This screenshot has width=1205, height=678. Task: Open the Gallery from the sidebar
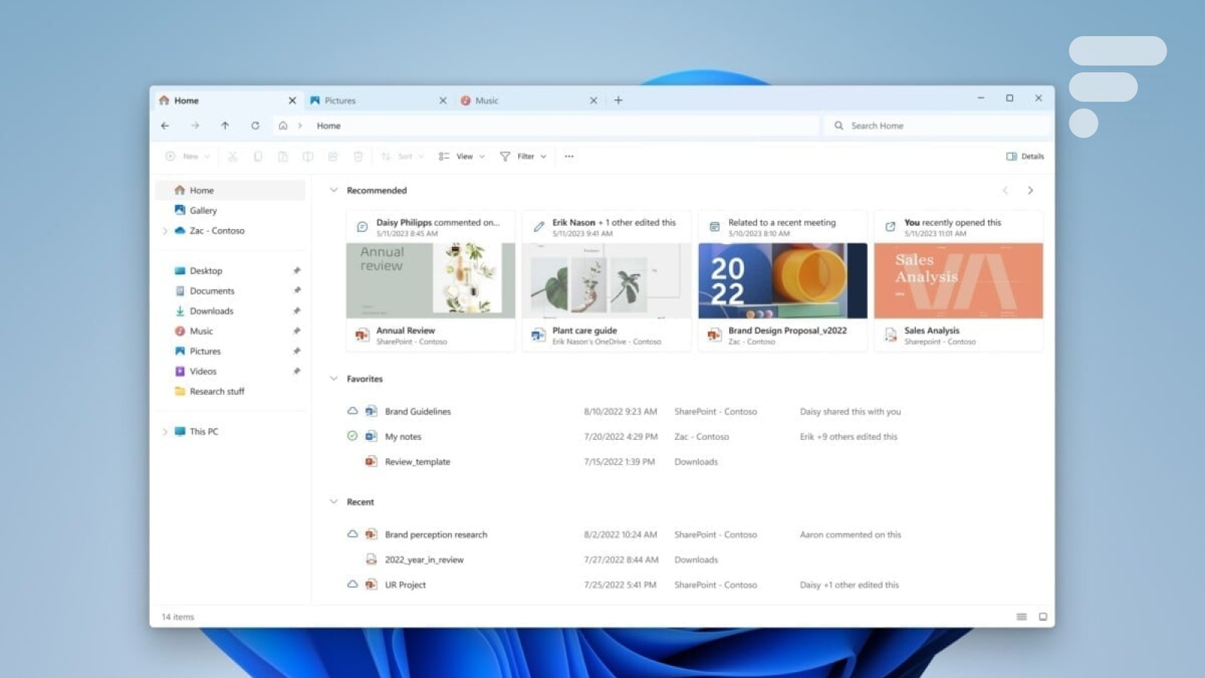click(203, 210)
